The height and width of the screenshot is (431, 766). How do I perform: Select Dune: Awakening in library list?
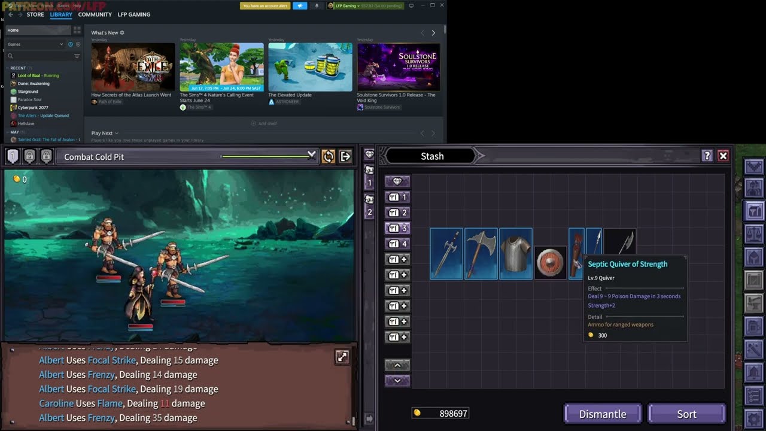[34, 84]
